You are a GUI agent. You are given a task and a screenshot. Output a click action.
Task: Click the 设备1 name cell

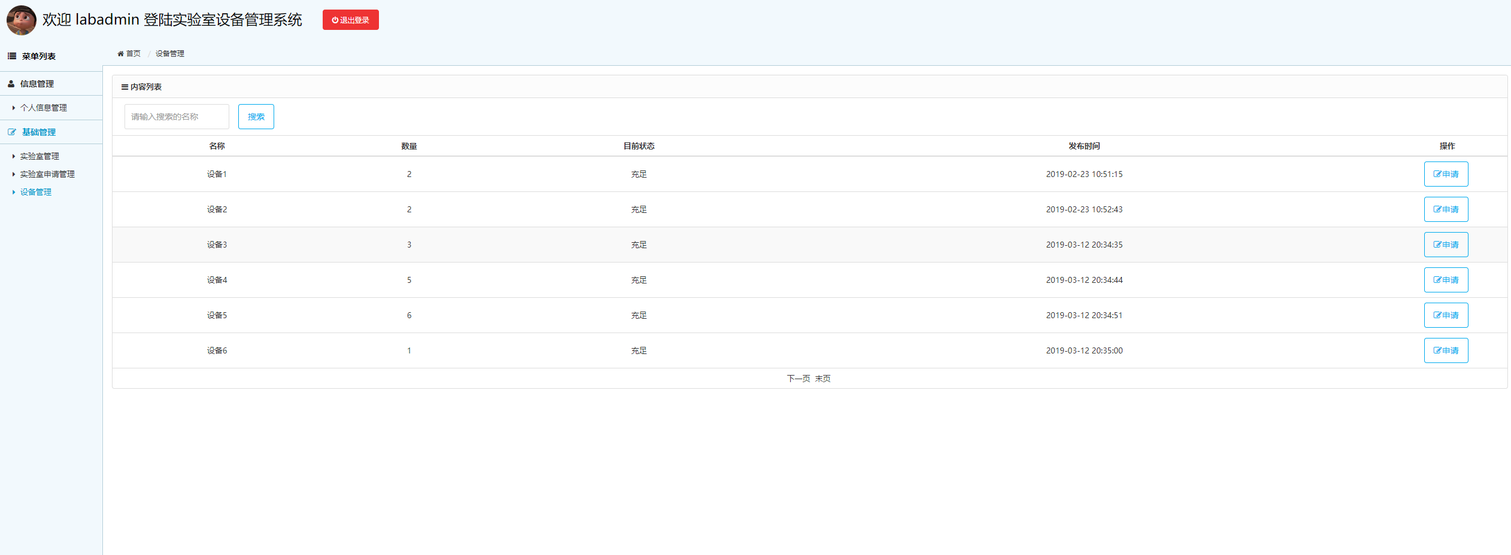(x=217, y=174)
